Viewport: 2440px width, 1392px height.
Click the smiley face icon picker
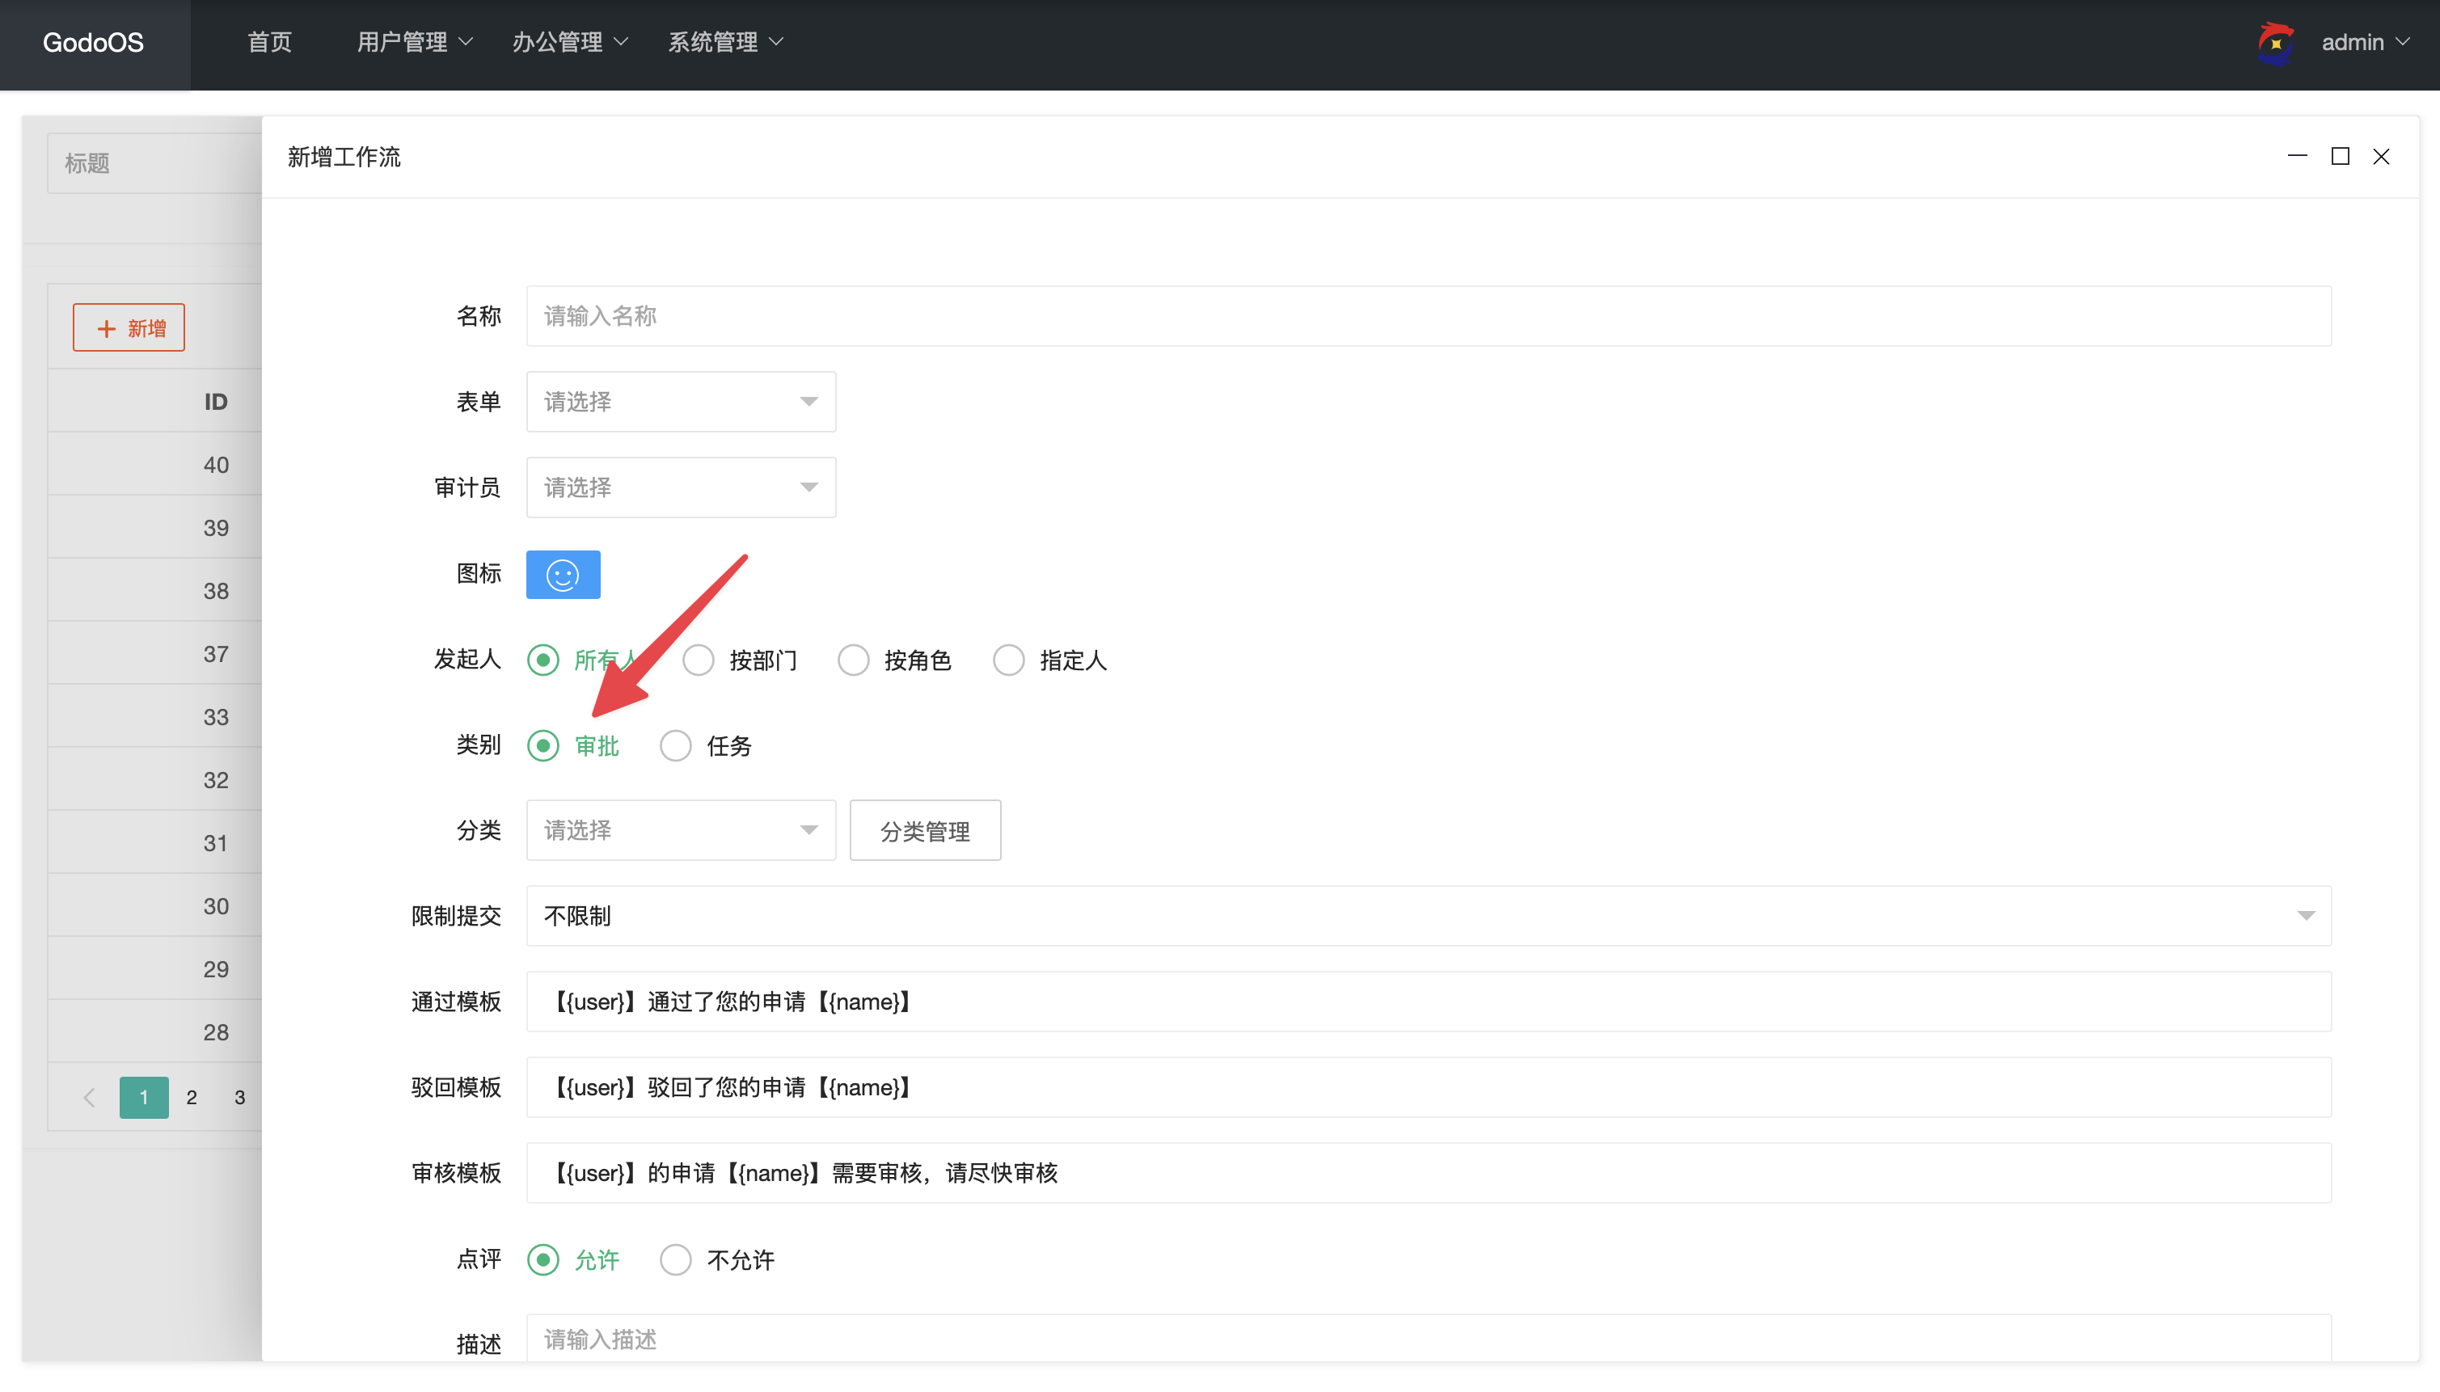click(x=562, y=575)
